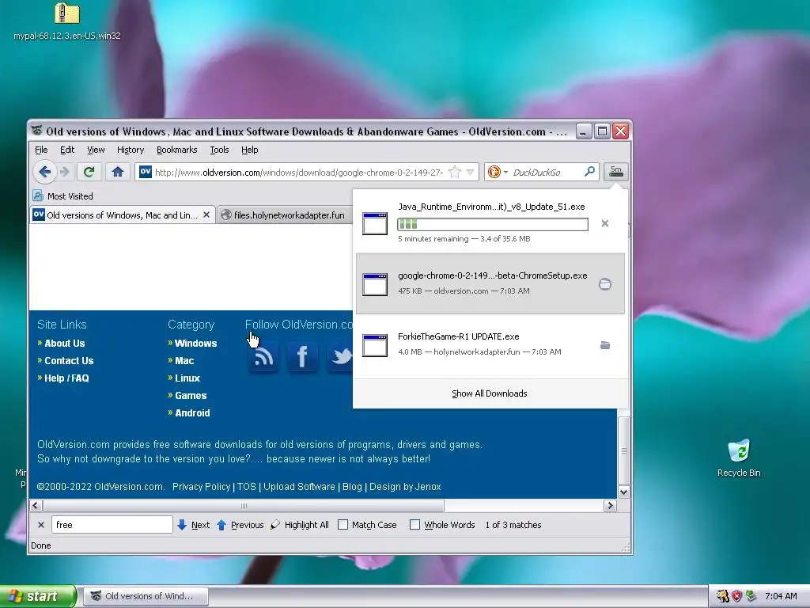Find Next match arrow button
This screenshot has height=608, width=810.
[193, 525]
